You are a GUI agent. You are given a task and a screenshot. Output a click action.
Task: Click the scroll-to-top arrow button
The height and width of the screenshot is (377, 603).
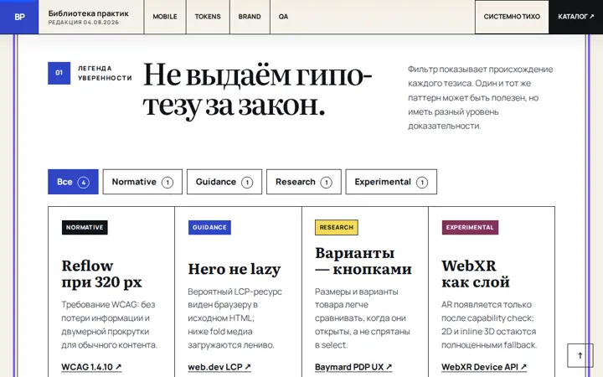[580, 355]
